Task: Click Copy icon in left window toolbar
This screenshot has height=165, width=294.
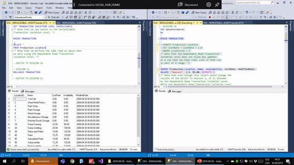Action: pyautogui.click(x=90, y=12)
